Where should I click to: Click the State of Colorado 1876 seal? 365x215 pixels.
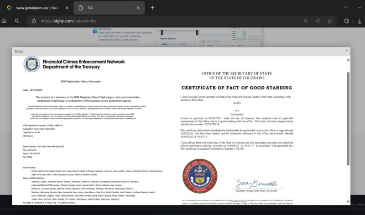(200, 176)
